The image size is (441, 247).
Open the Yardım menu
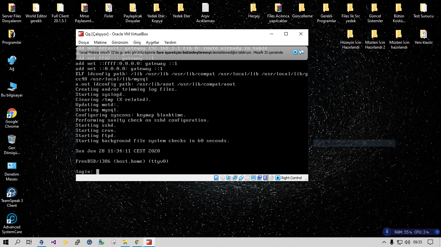click(x=170, y=42)
